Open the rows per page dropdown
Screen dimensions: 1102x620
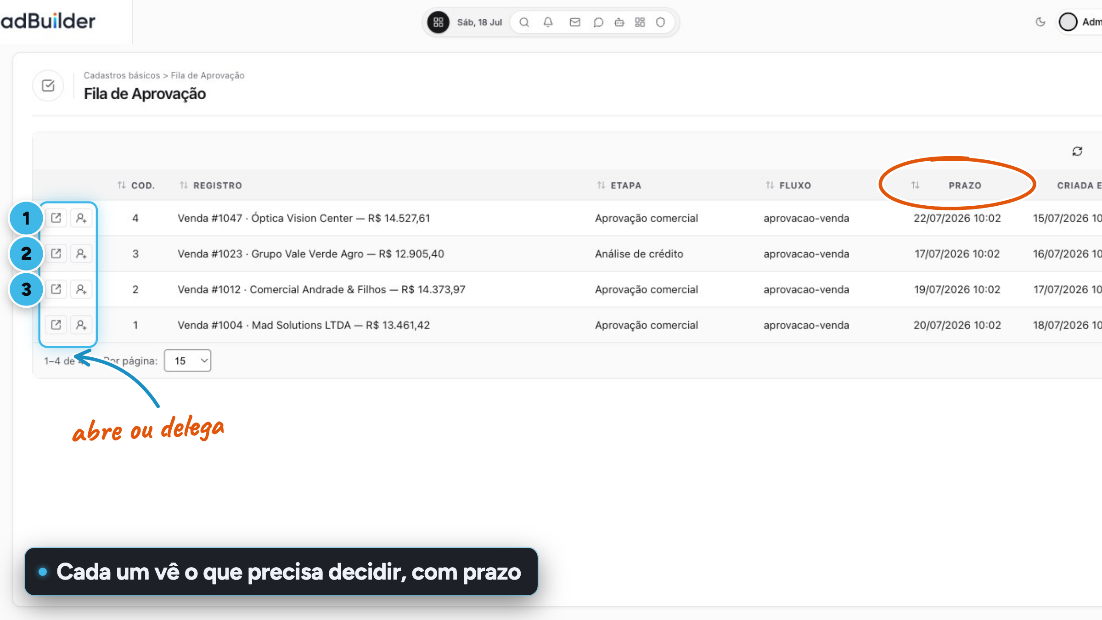(187, 361)
